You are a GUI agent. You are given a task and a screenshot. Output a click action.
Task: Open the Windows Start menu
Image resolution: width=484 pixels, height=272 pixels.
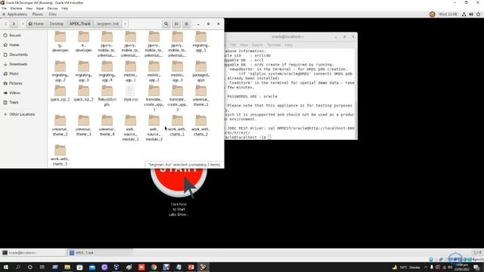[5, 267]
